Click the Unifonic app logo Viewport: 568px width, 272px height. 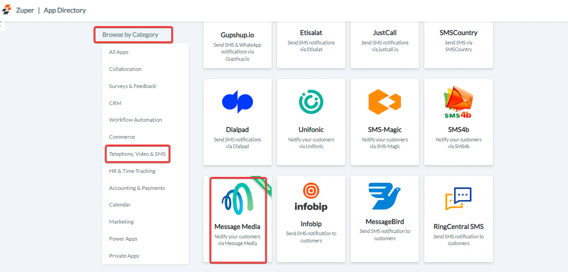click(311, 102)
